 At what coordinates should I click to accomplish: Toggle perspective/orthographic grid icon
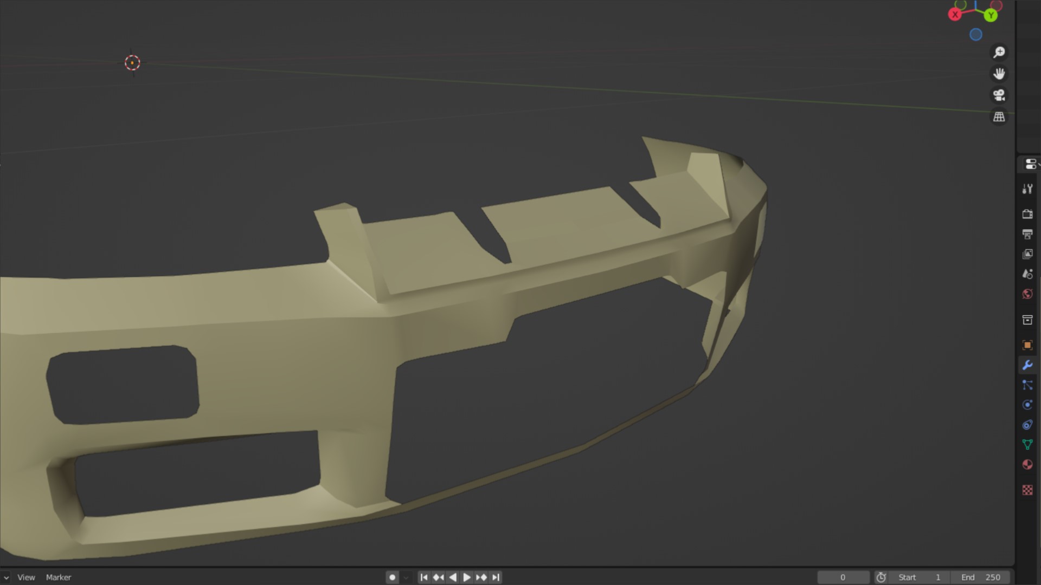pos(999,116)
